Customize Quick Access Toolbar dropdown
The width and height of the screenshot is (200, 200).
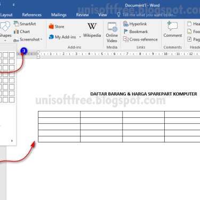[x=13, y=5]
